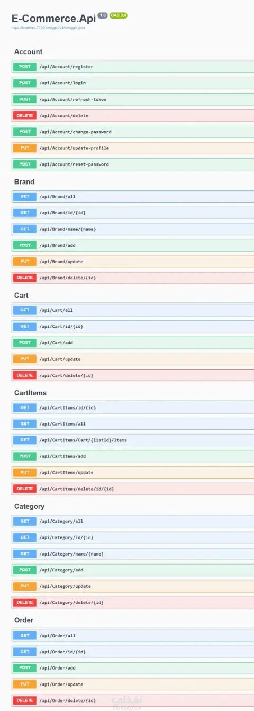Click DELETE badge for /api/CartItems/delete/id/{id}
Viewport: 254px width, 711px height.
(x=25, y=489)
